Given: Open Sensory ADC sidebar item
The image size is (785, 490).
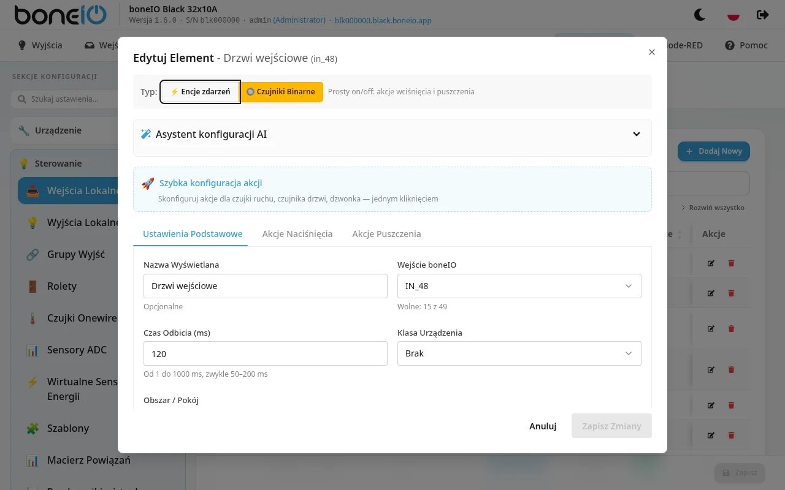Looking at the screenshot, I should (68, 350).
